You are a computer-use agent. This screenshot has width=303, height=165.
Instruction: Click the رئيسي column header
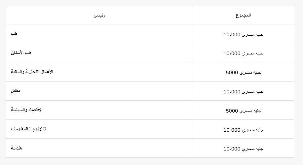pyautogui.click(x=99, y=15)
